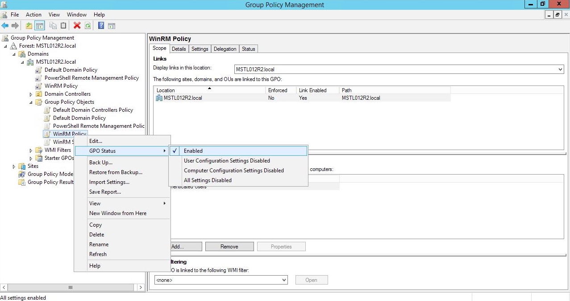Expand the Sites node

point(14,167)
